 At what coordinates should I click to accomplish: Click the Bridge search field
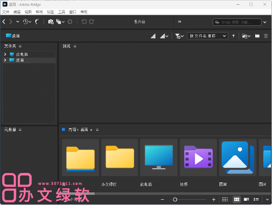pos(237,22)
